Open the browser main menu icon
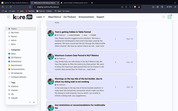 point(175,7)
